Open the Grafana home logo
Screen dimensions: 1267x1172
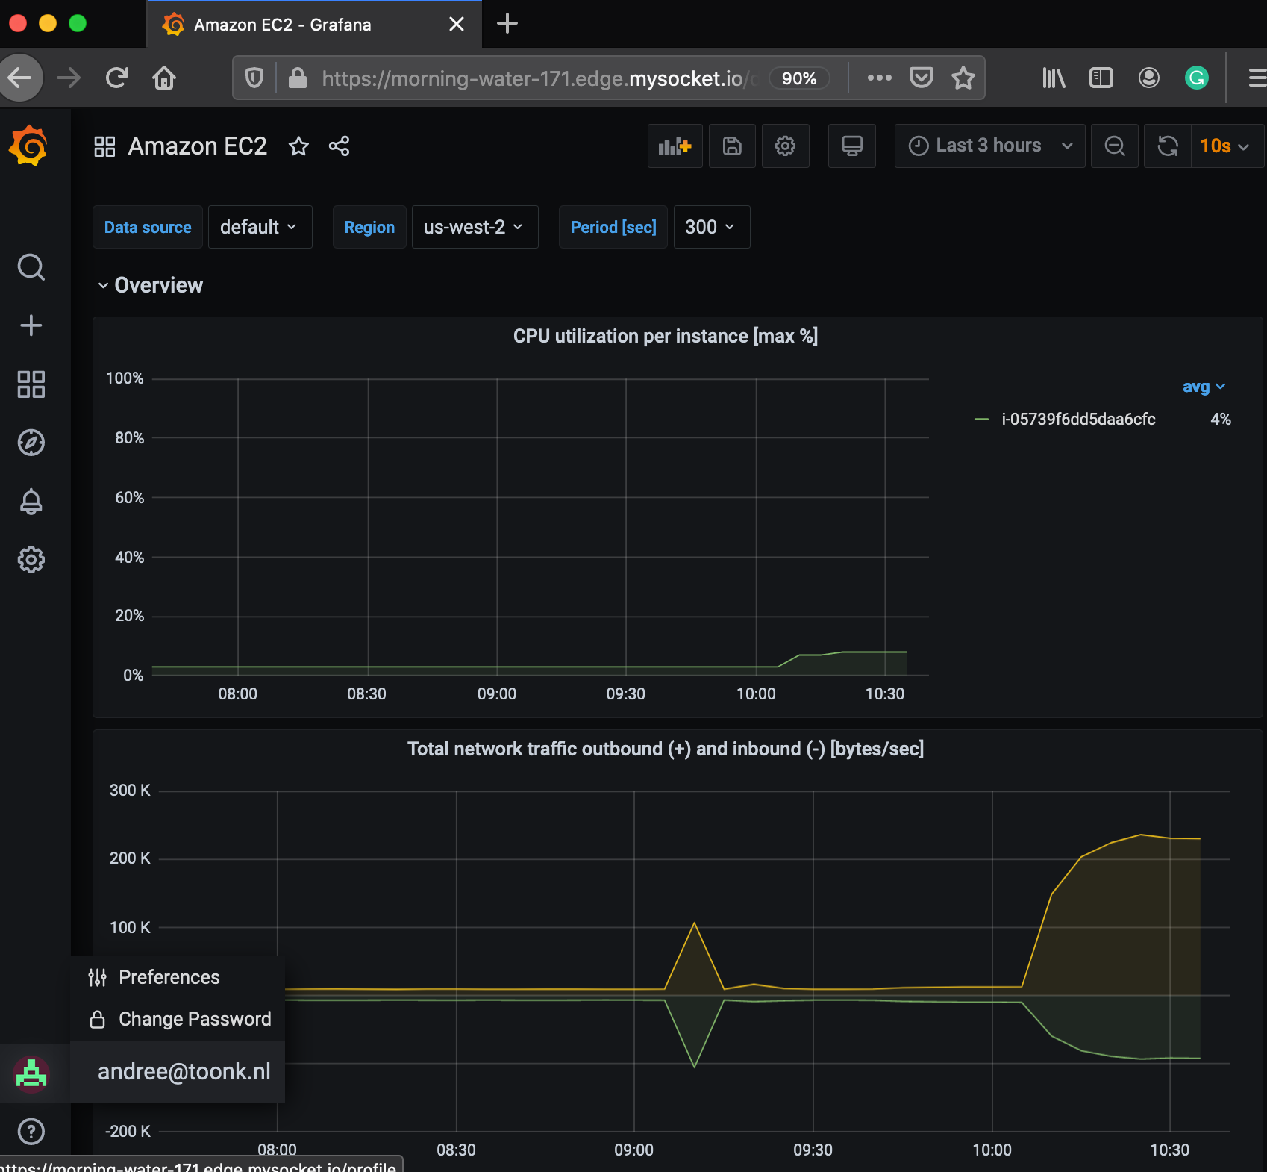coord(28,146)
